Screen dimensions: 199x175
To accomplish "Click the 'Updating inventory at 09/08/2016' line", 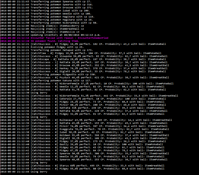I will pos(50,35).
